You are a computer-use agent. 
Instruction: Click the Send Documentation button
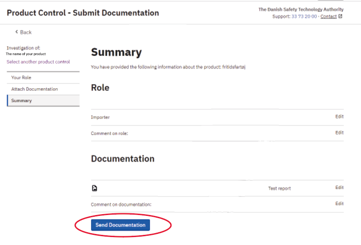121,225
